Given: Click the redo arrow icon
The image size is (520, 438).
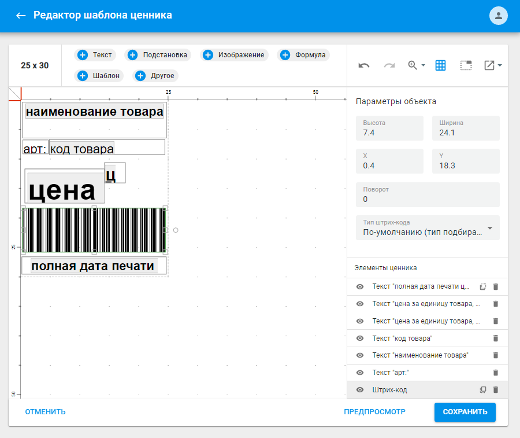Looking at the screenshot, I should tap(389, 65).
